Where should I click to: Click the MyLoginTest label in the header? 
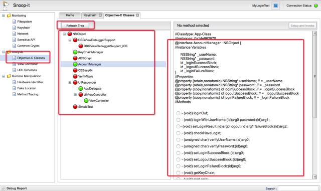click(x=261, y=6)
